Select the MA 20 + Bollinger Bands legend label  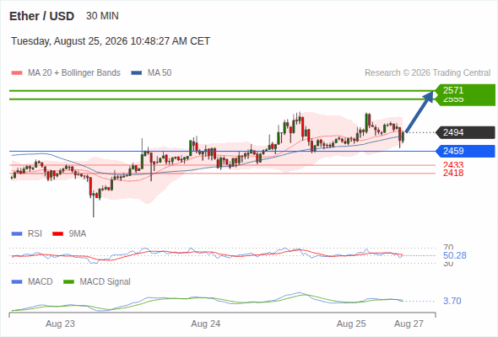[x=74, y=73]
